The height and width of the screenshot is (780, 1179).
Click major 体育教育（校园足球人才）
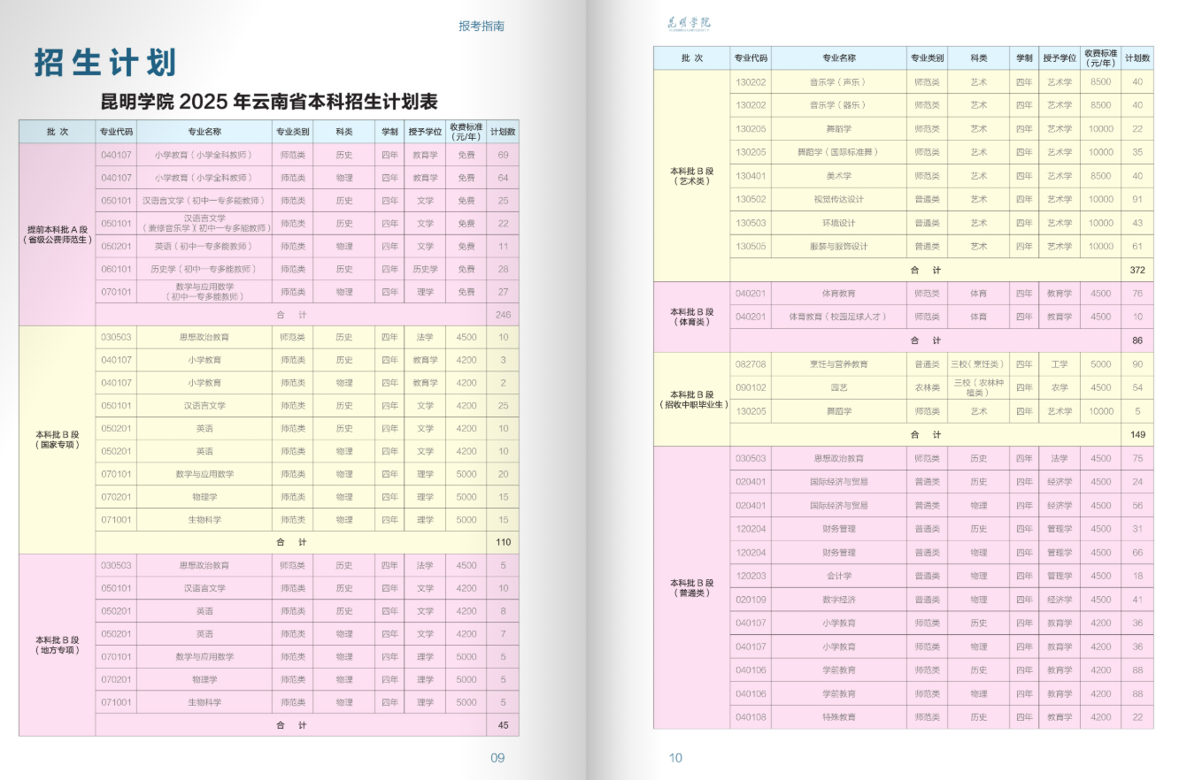(837, 317)
